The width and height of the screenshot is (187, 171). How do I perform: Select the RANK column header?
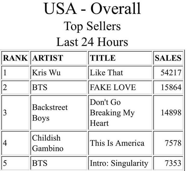[x=15, y=58]
